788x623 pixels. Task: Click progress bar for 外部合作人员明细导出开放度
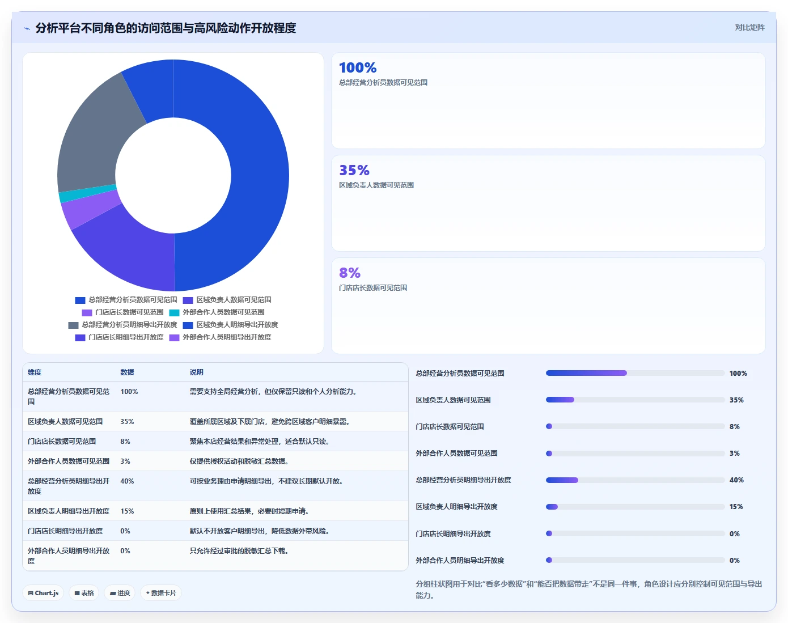635,560
